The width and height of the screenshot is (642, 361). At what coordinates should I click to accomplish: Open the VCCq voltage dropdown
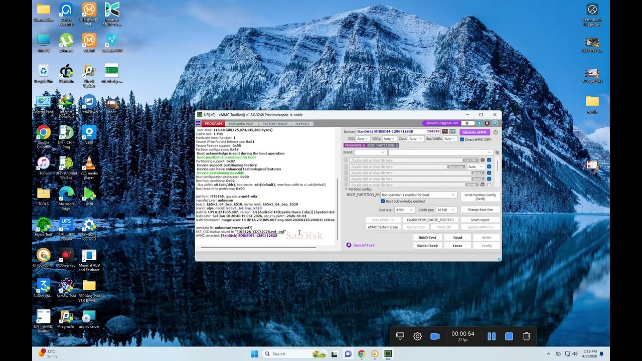pos(389,139)
